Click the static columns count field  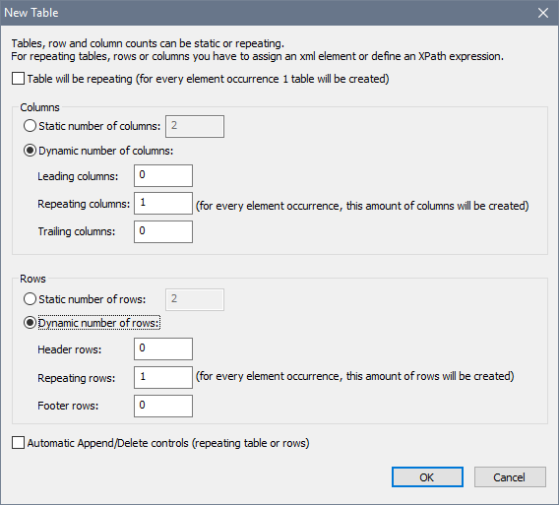195,126
